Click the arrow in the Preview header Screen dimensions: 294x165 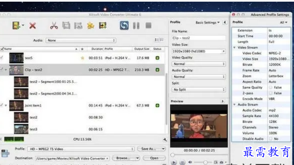pyautogui.click(x=222, y=101)
